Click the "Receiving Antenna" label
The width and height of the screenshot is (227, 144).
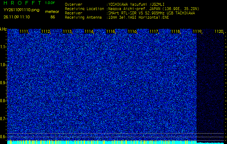tap(83, 18)
